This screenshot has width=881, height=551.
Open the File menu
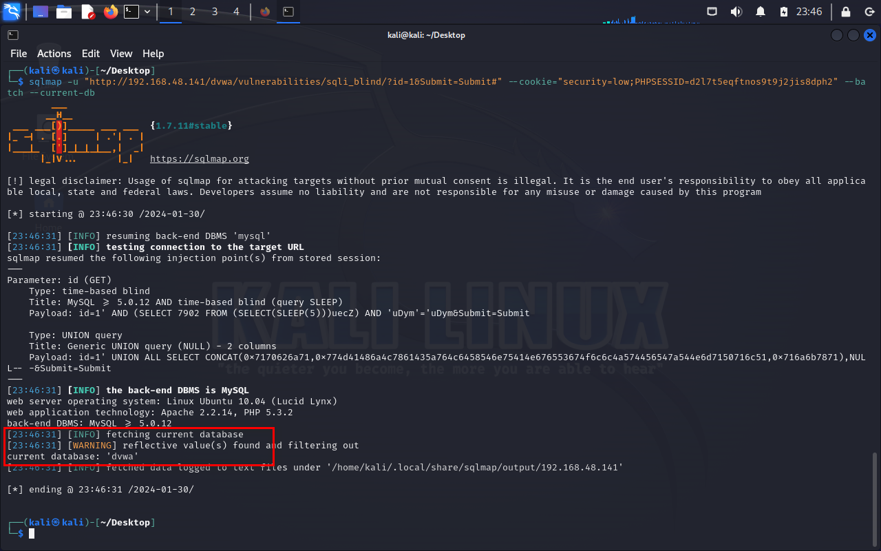pyautogui.click(x=19, y=54)
